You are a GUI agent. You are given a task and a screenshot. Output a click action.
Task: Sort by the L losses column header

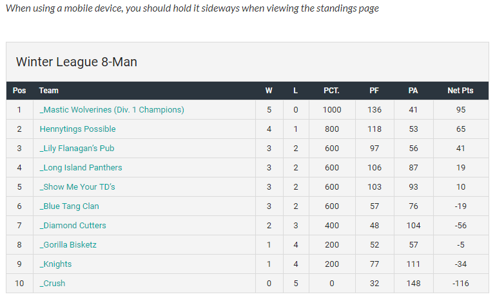[295, 91]
